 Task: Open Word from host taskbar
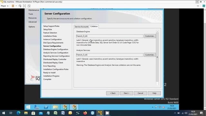(x=63, y=113)
